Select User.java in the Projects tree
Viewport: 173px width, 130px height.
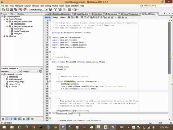click(18, 34)
